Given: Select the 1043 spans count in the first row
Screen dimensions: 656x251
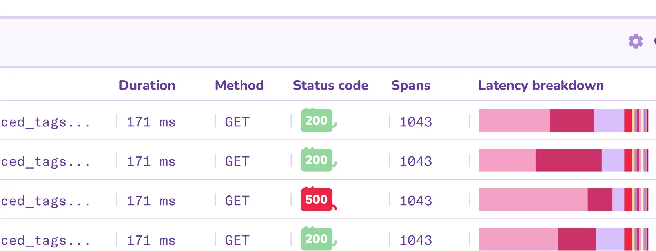Looking at the screenshot, I should click(415, 122).
